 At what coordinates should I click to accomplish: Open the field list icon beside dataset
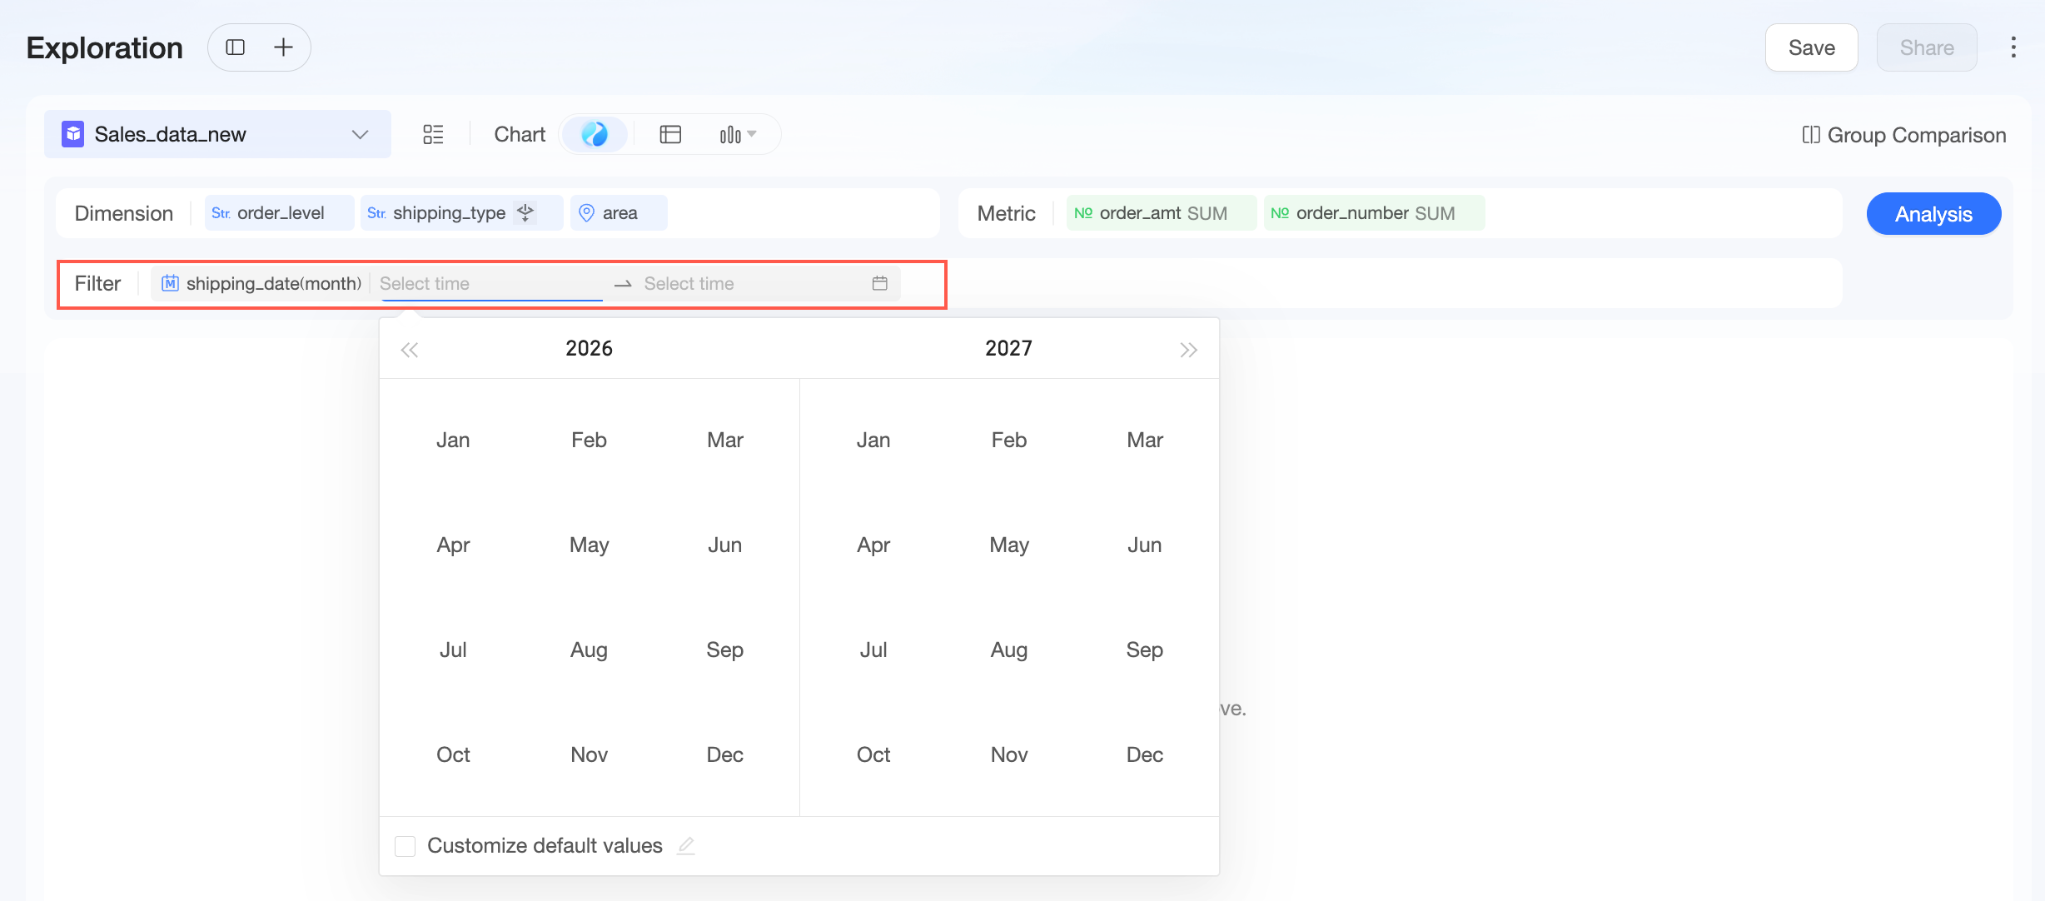click(x=433, y=134)
